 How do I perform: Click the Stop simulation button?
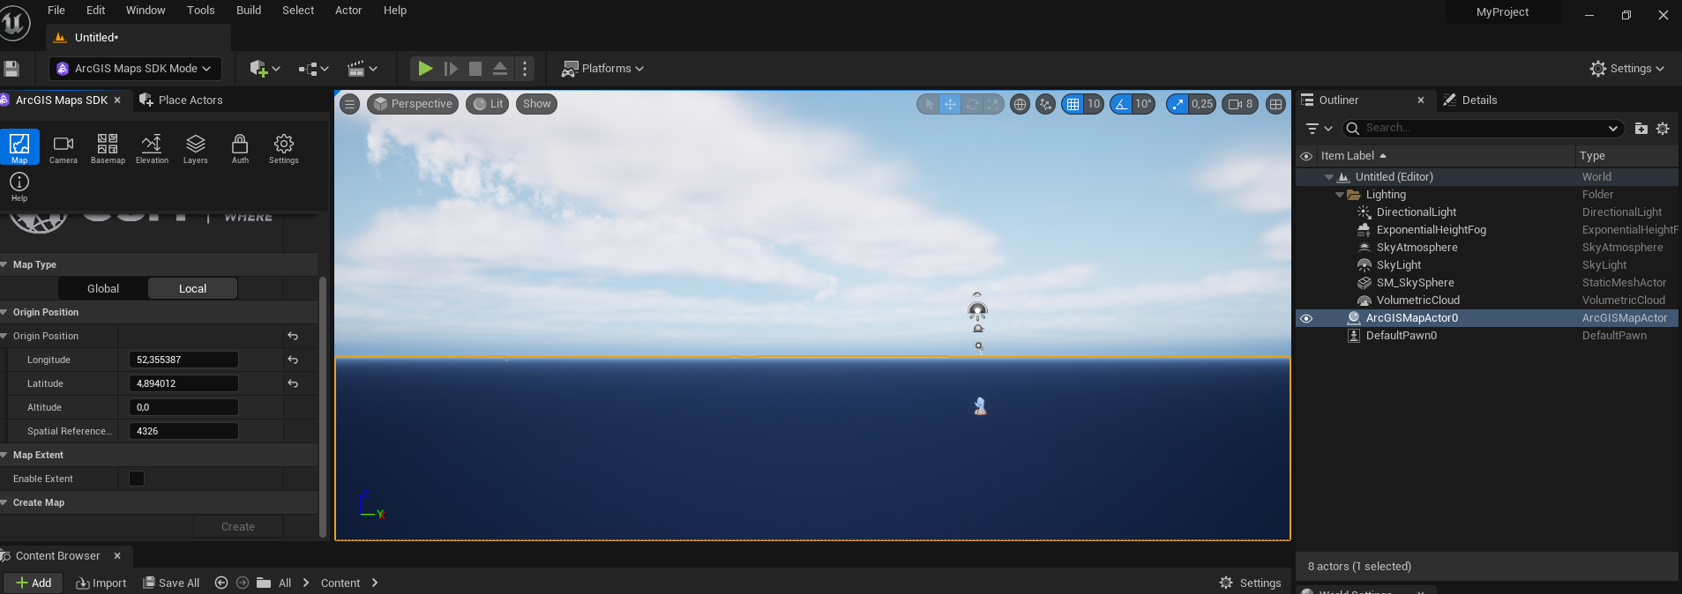pyautogui.click(x=475, y=69)
